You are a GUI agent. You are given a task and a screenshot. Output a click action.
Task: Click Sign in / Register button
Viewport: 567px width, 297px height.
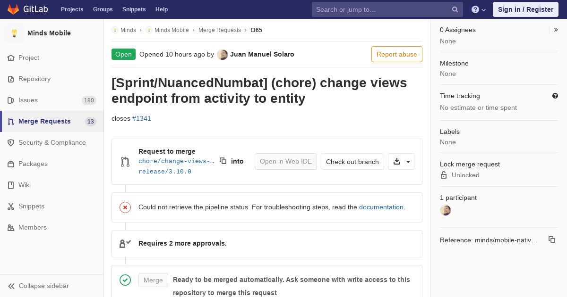pos(525,9)
